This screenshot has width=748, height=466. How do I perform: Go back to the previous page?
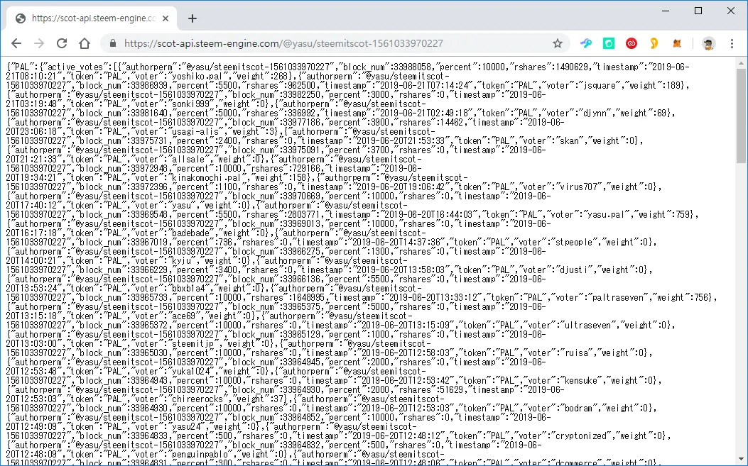(x=16, y=43)
